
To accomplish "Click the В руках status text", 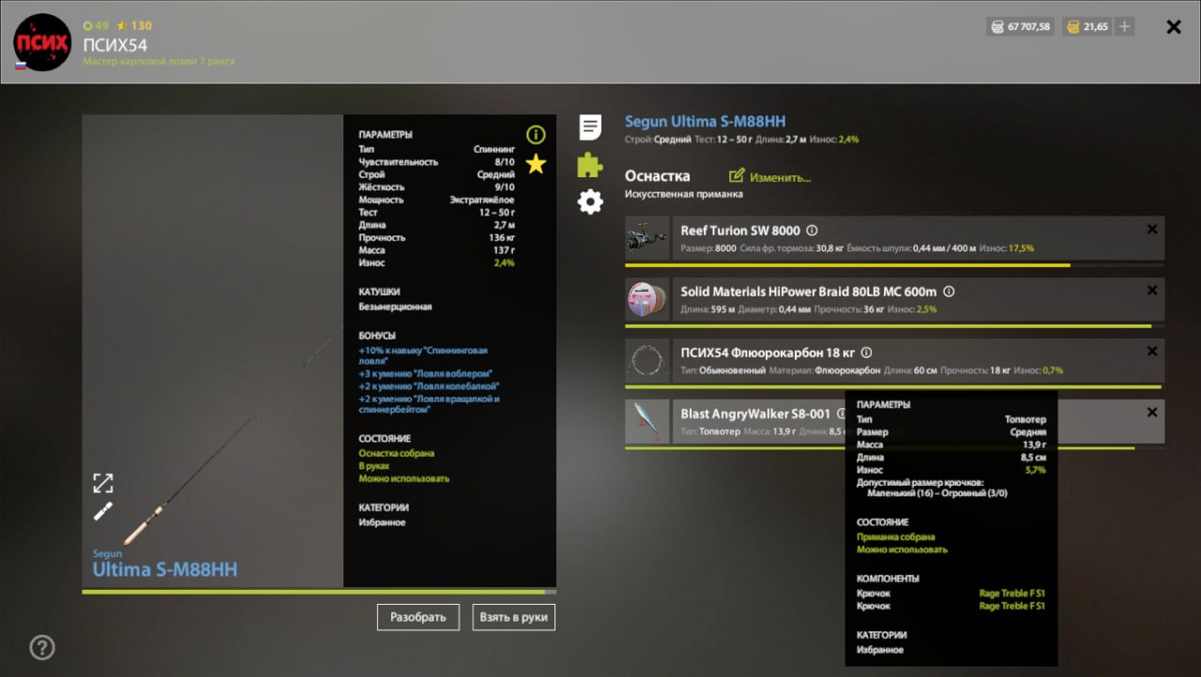I will pos(373,466).
